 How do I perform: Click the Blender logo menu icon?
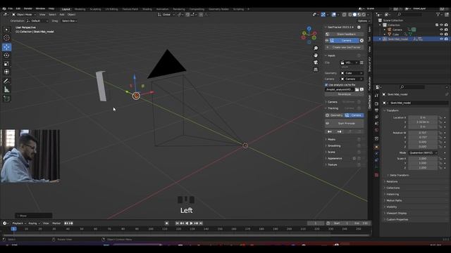pos(4,9)
